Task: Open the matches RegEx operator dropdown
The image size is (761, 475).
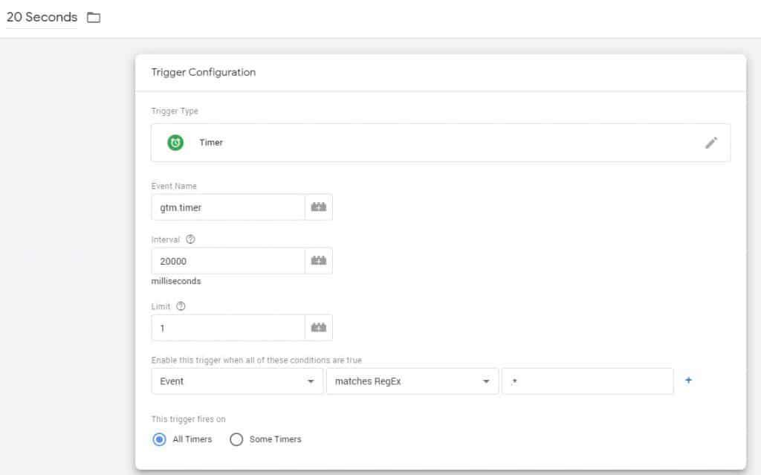Action: pos(412,381)
